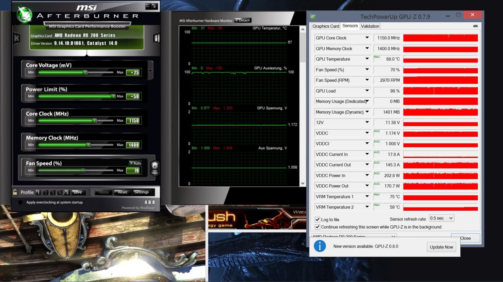This screenshot has height=282, width=503.
Task: Click the GPU Auslastung graph
Action: tap(238, 85)
